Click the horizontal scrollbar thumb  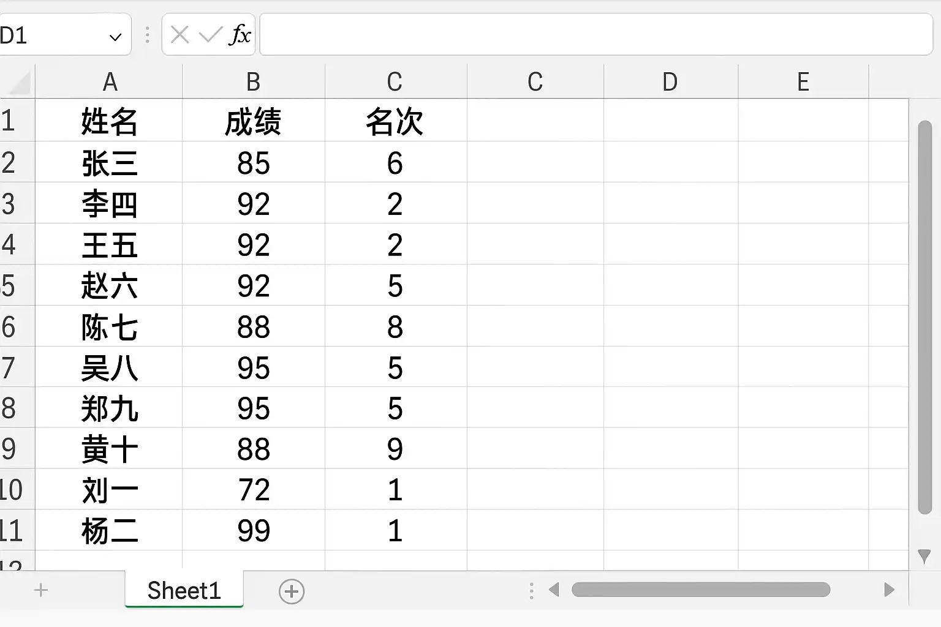click(701, 590)
